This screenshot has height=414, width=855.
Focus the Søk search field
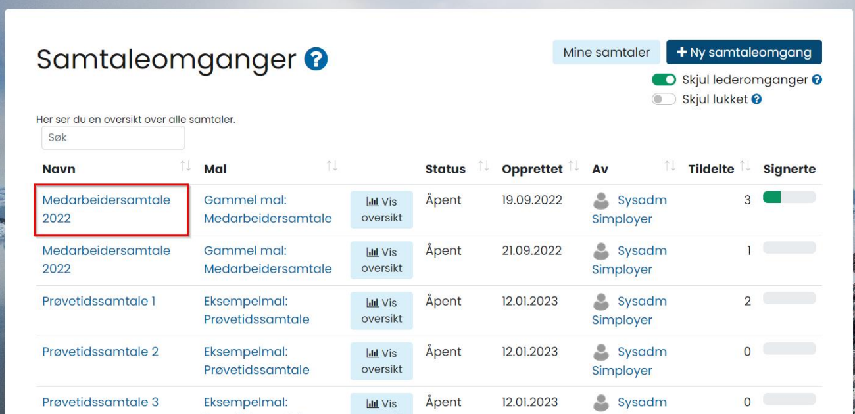pyautogui.click(x=113, y=138)
